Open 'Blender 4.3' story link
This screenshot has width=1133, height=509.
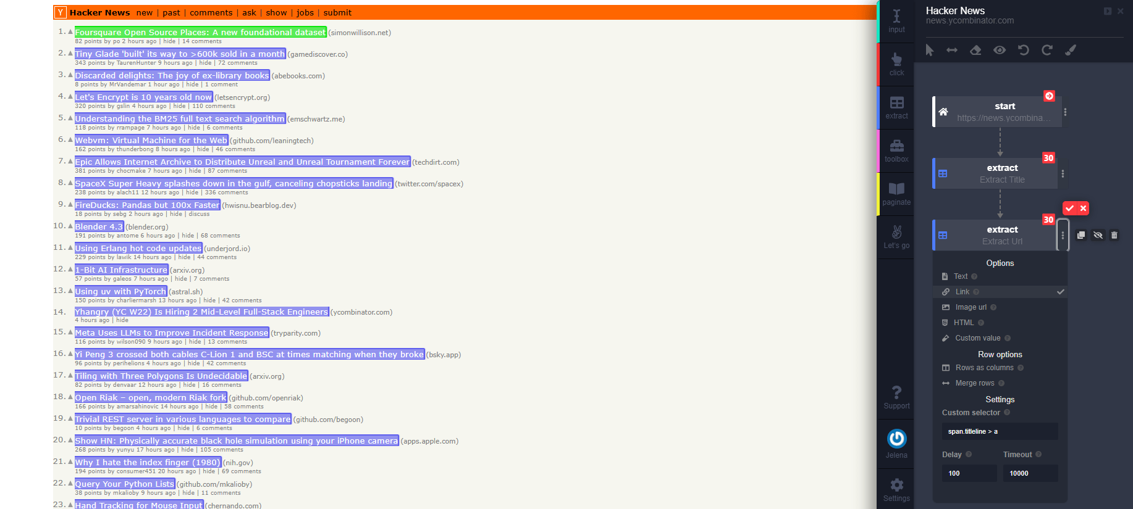click(99, 226)
